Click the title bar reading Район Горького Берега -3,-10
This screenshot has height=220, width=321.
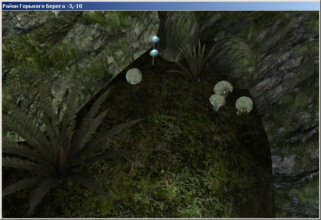click(x=160, y=6)
